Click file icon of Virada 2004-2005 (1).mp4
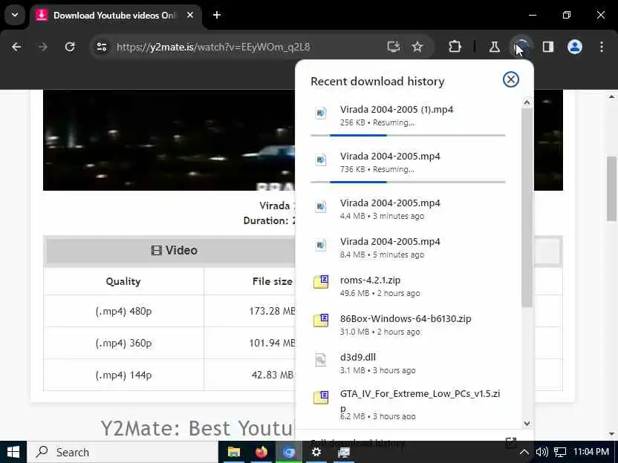 (x=321, y=114)
